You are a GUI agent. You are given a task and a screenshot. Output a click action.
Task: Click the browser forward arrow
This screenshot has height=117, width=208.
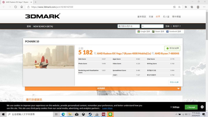pos(10,7)
